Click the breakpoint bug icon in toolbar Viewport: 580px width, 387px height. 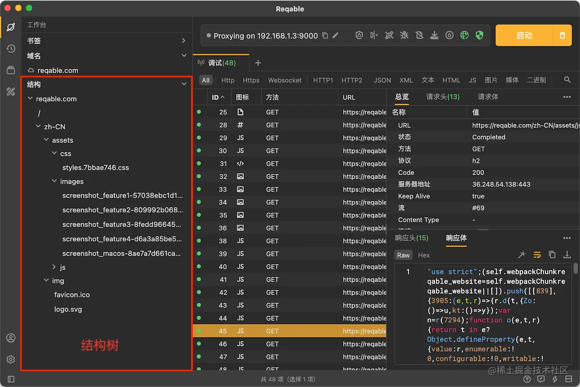(x=404, y=35)
